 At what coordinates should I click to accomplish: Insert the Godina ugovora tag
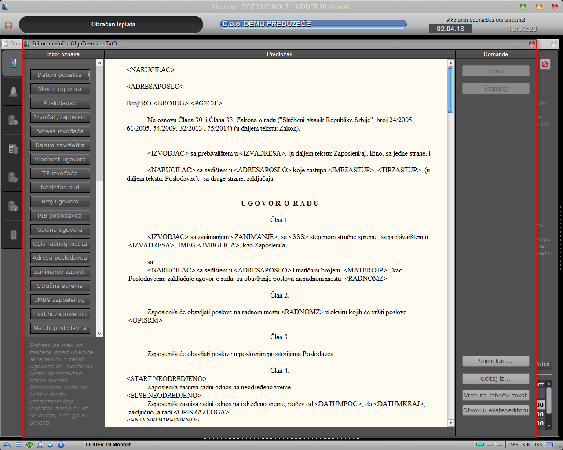click(x=60, y=229)
